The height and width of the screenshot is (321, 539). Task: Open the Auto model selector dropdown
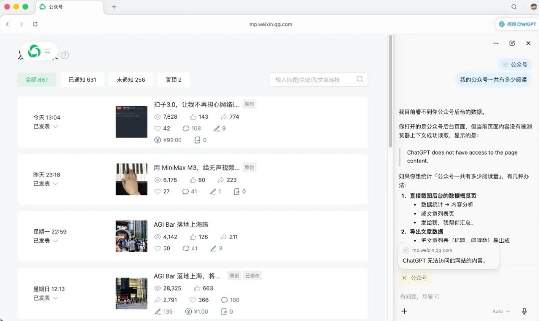tap(501, 312)
